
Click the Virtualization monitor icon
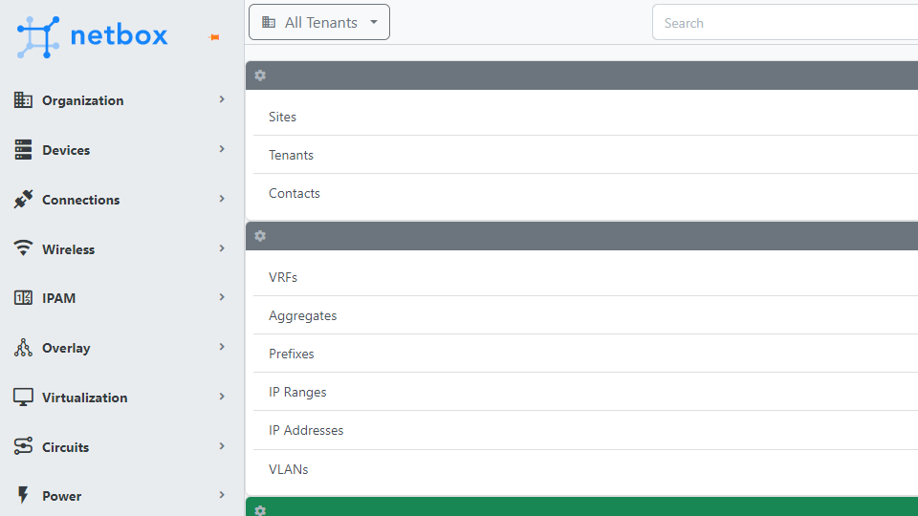coord(23,398)
